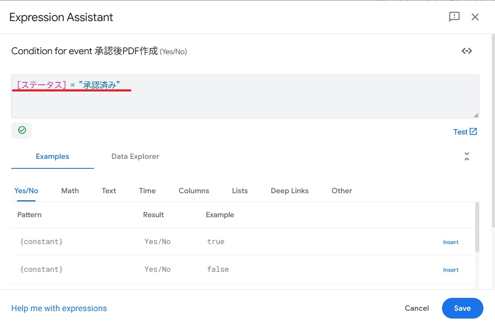Insert the false constant example

[451, 270]
